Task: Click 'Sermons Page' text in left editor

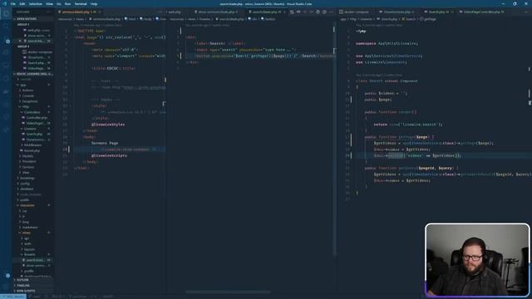Action: (x=105, y=143)
